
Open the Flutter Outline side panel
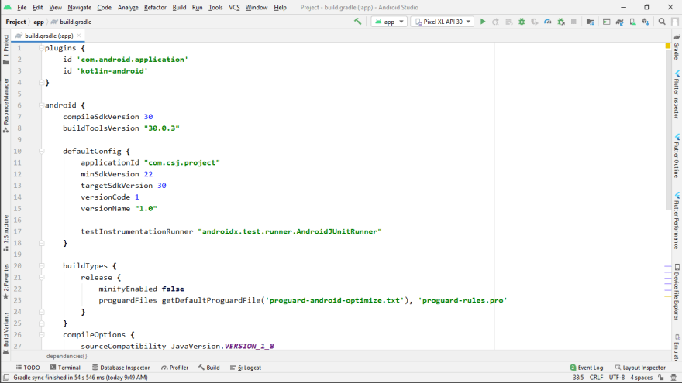pos(677,156)
